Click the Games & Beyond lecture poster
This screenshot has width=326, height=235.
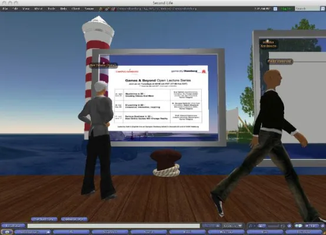(x=158, y=98)
